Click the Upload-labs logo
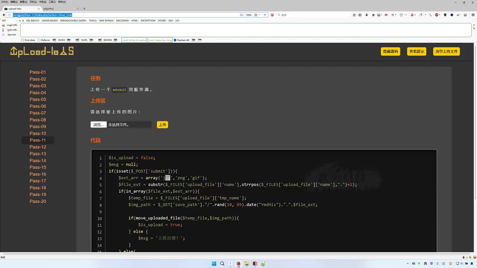477x268 pixels. click(x=42, y=51)
